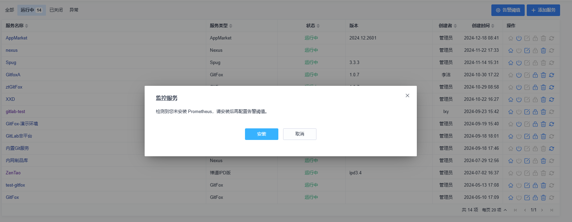Image resolution: width=572 pixels, height=222 pixels.
Task: Click 取消 in the dialog
Action: click(x=299, y=134)
